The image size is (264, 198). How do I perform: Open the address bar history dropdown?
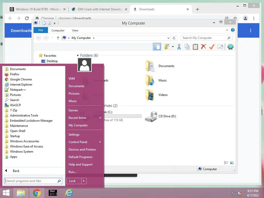(168, 38)
